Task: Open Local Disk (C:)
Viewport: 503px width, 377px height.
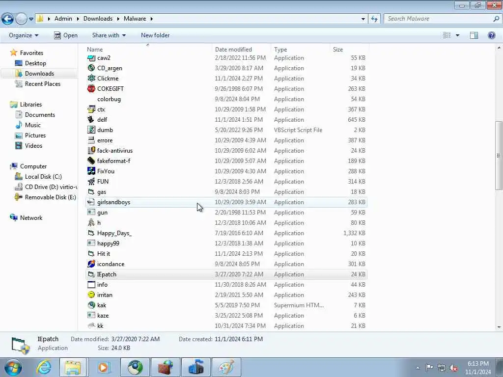Action: [x=43, y=177]
